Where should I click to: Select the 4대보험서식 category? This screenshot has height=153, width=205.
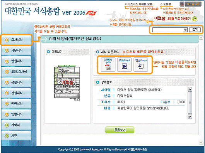tap(16, 72)
